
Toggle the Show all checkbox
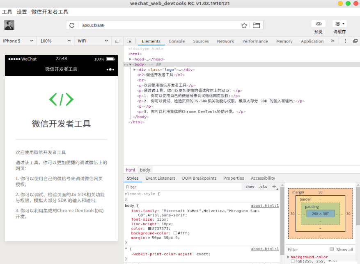[332, 249]
